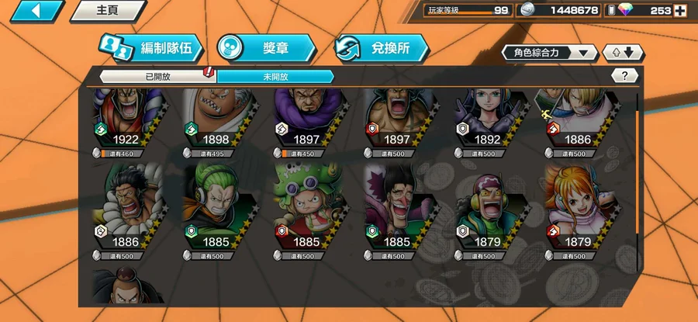The image size is (698, 322).
Task: Open 編制隊伍 team formation
Action: point(152,48)
